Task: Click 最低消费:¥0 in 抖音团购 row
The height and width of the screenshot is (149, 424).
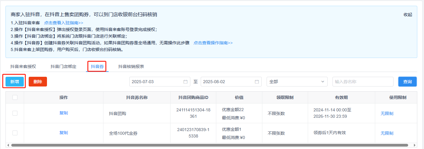Action: click(233, 118)
